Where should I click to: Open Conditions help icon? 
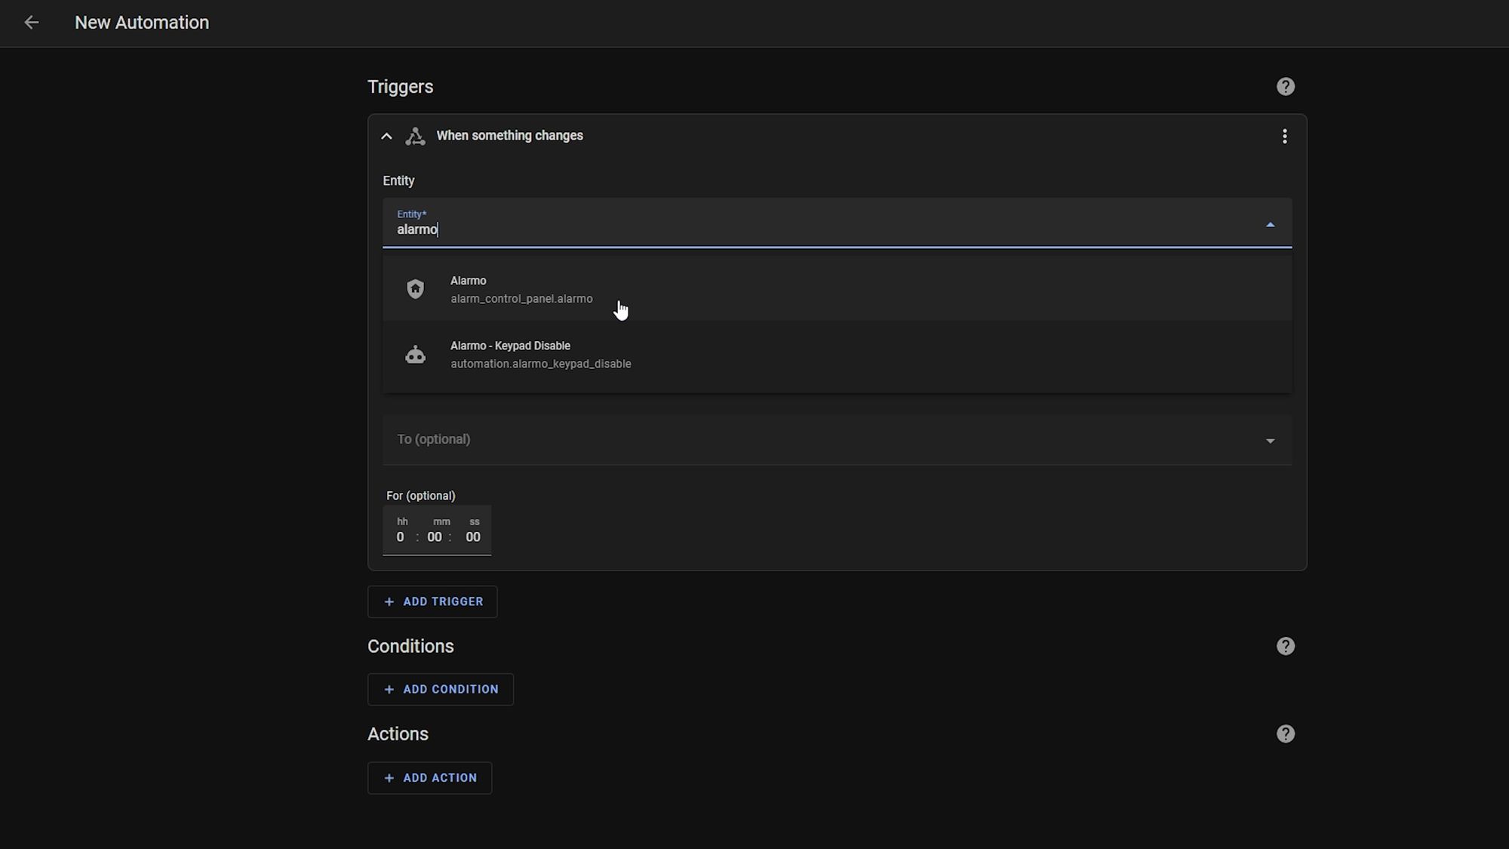pos(1285,646)
